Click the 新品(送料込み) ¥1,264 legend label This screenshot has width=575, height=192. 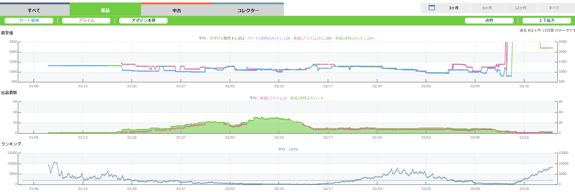[x=354, y=38]
